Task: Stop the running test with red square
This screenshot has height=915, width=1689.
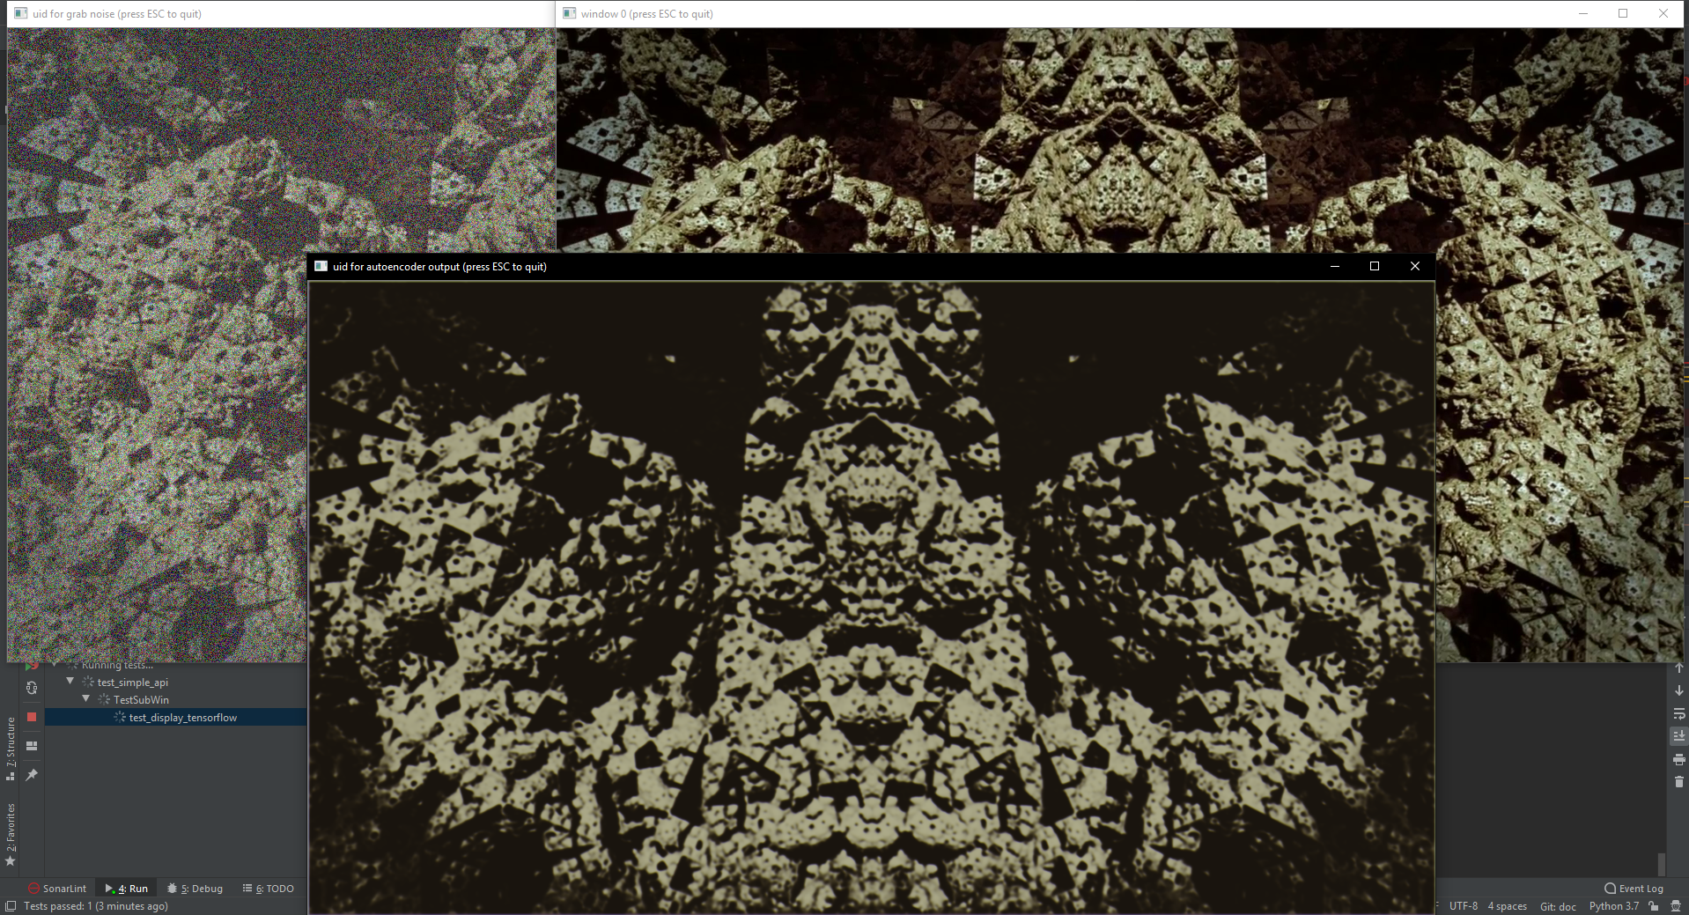Action: tap(32, 717)
